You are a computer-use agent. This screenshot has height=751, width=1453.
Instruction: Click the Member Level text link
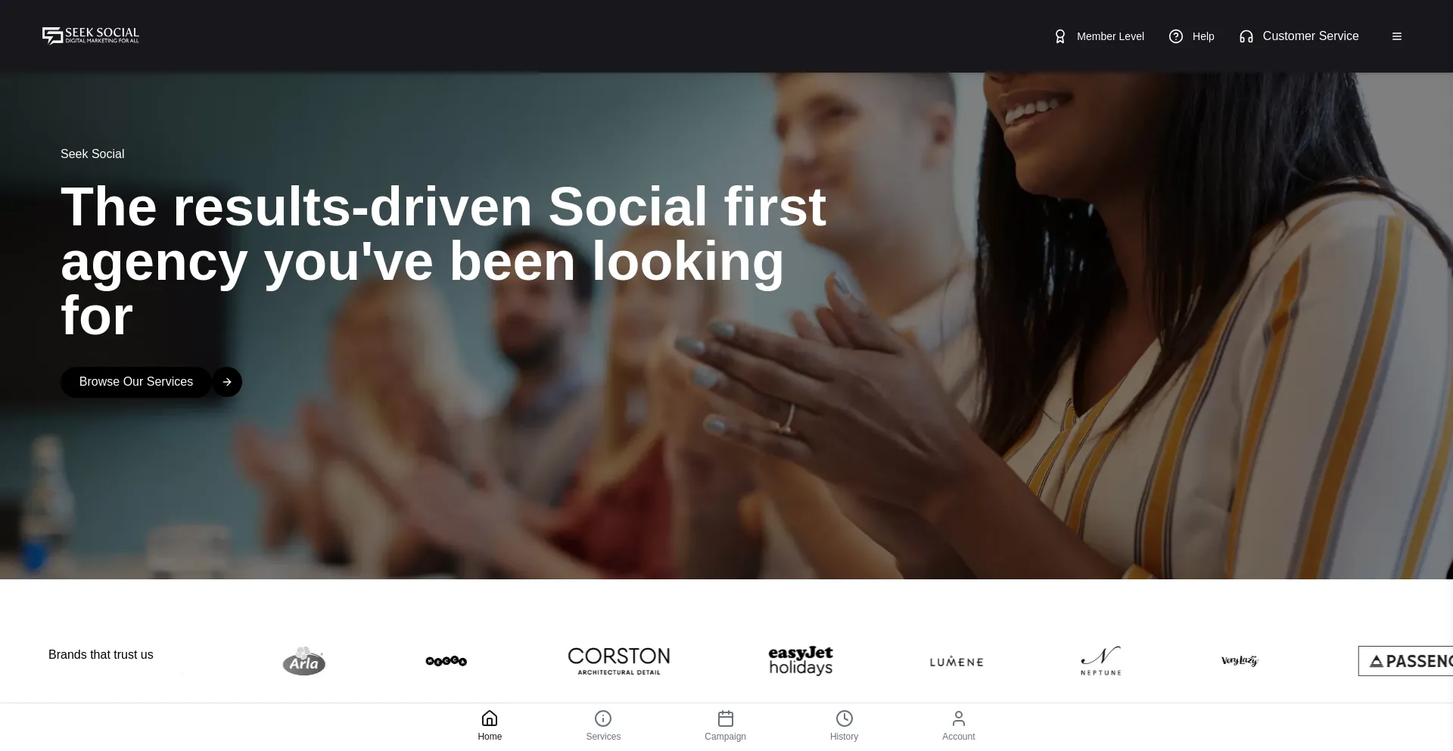[1110, 36]
